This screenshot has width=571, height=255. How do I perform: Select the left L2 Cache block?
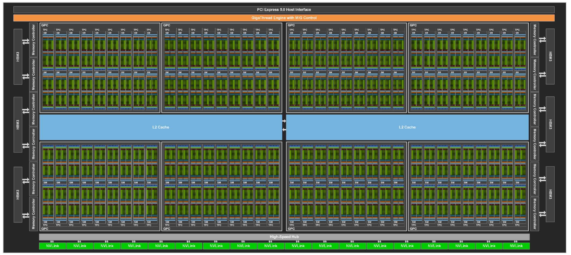point(161,127)
